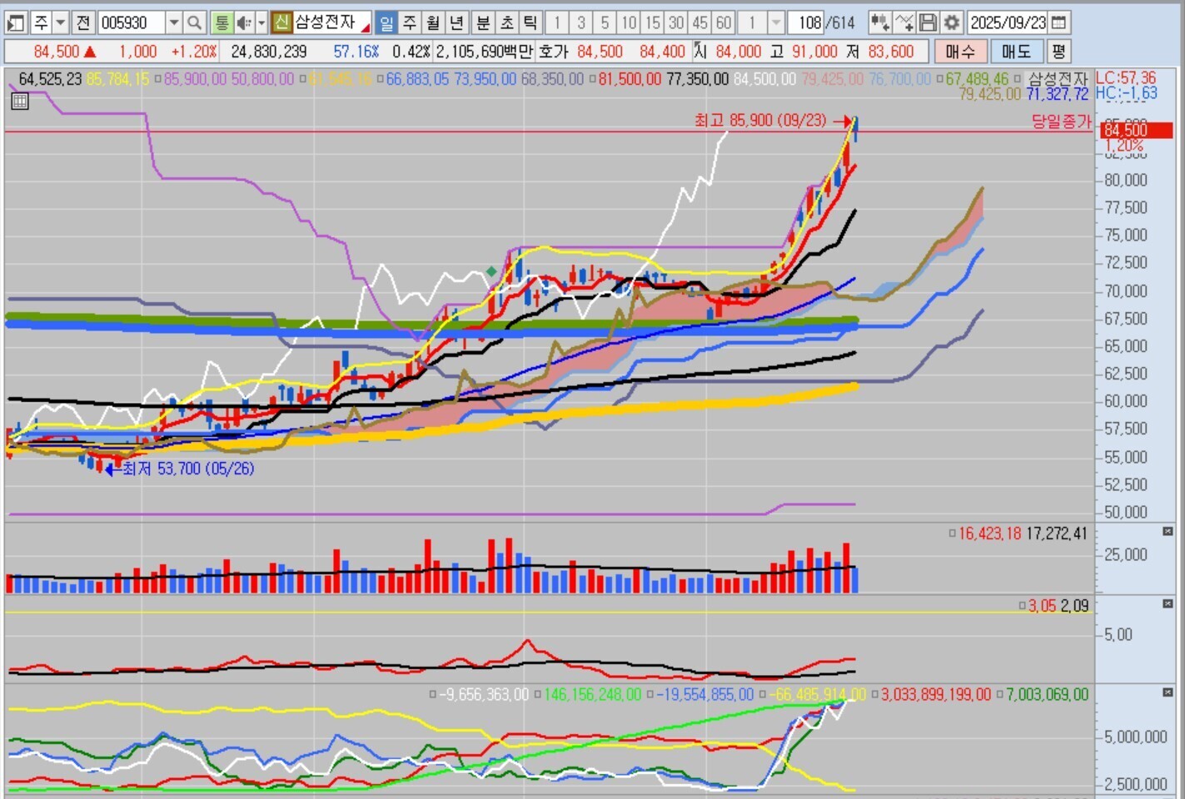
Task: Click the small square before 3,05 legend
Action: pos(1022,606)
